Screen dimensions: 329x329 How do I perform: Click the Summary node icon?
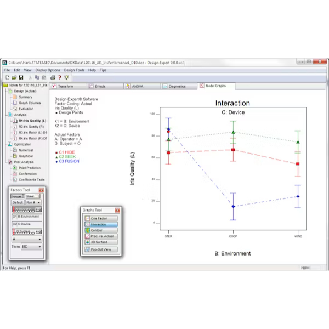(x=15, y=97)
